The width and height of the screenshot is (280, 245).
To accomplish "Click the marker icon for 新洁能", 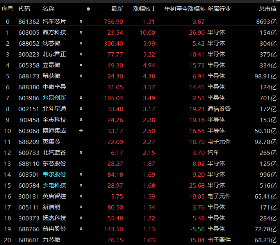I will (x=81, y=207).
